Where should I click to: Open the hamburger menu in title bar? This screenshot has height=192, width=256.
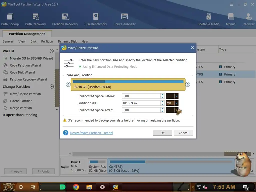point(231,4)
